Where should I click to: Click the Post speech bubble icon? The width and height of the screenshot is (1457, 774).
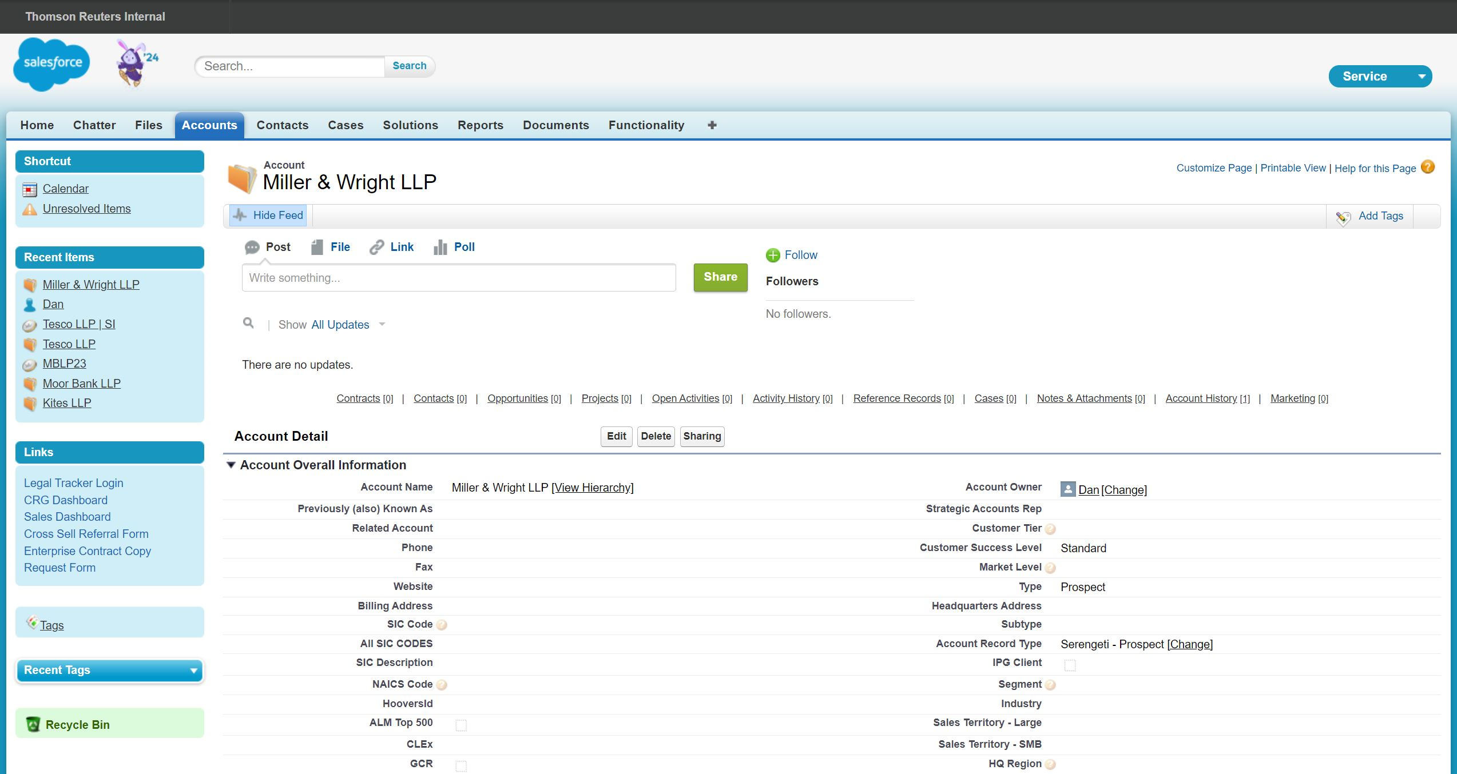tap(252, 248)
